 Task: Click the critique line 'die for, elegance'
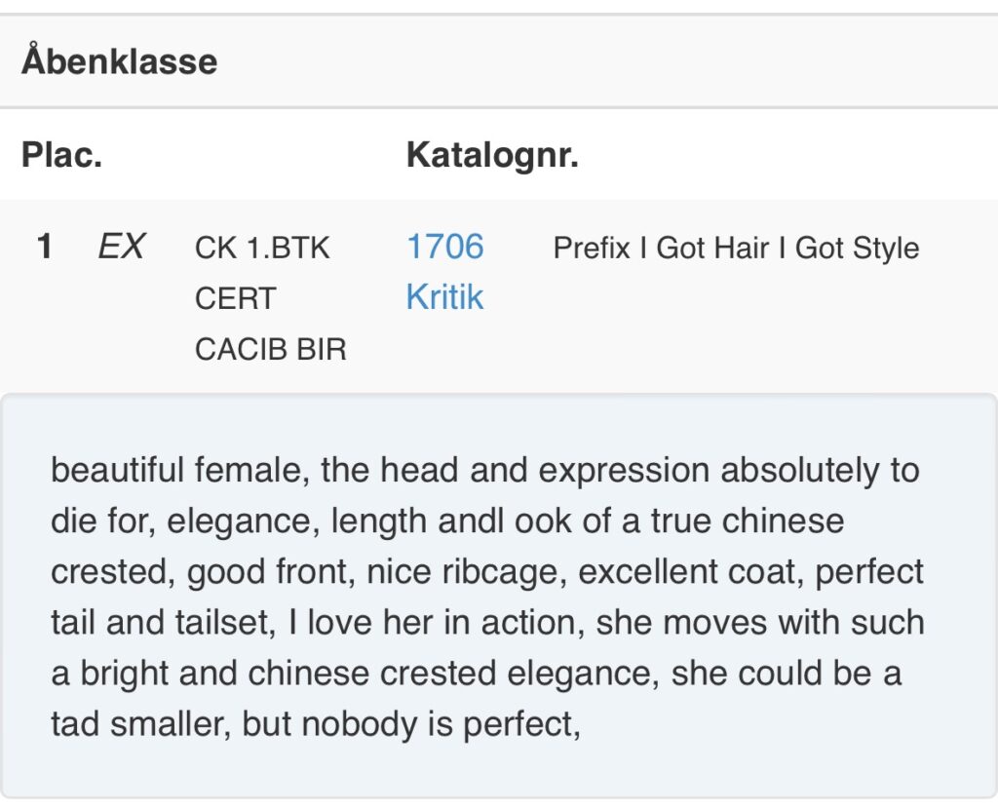(x=447, y=521)
